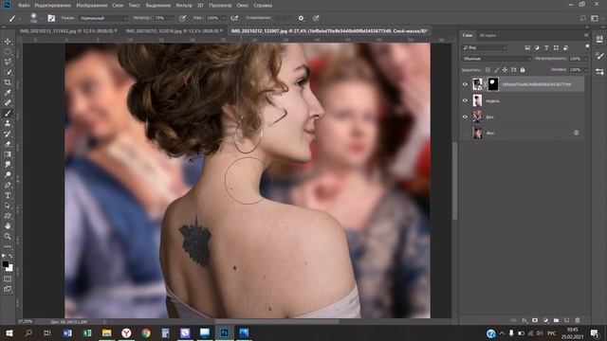
Task: Open the blend mode dropdown in options bar
Action: point(103,18)
